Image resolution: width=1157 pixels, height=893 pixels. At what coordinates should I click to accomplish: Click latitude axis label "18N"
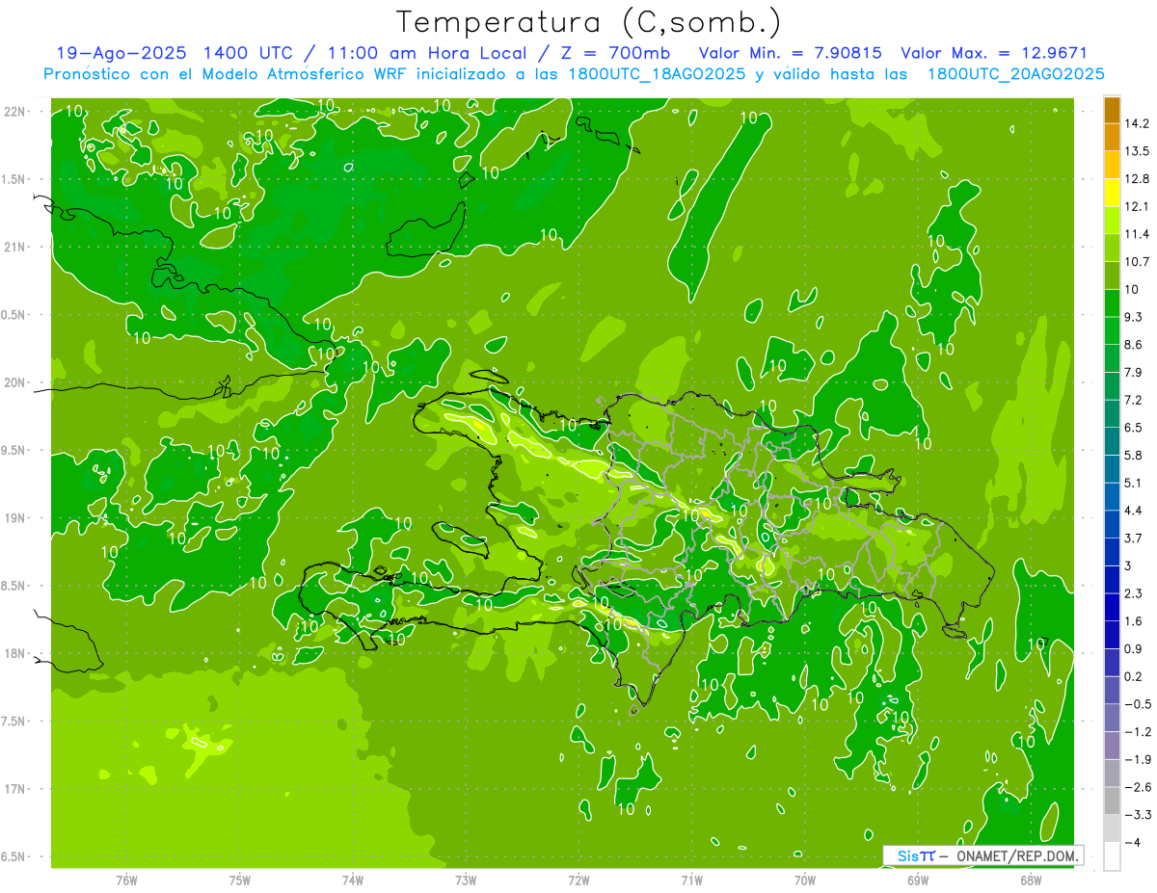coord(14,653)
